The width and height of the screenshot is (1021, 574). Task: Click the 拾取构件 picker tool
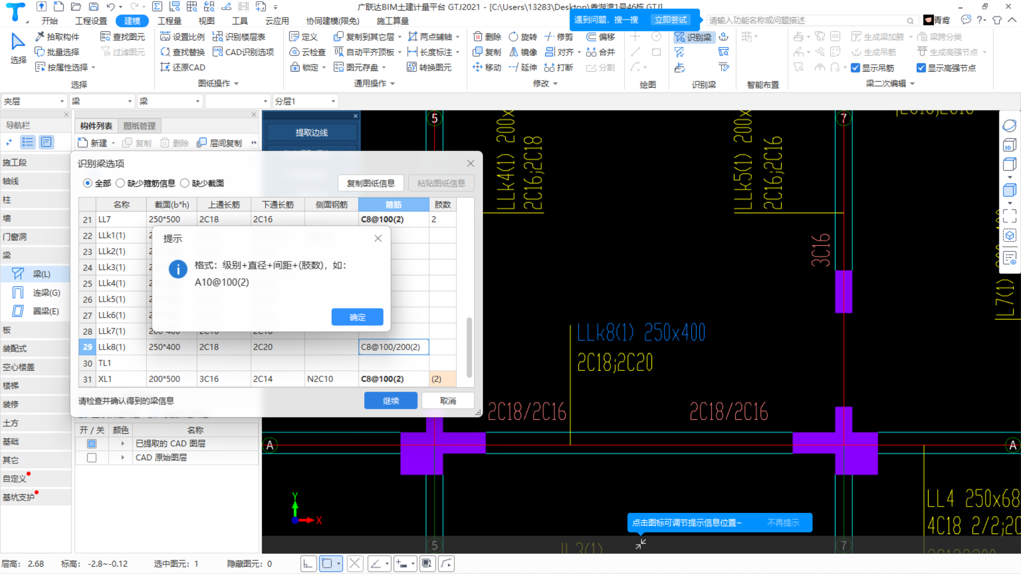point(57,37)
